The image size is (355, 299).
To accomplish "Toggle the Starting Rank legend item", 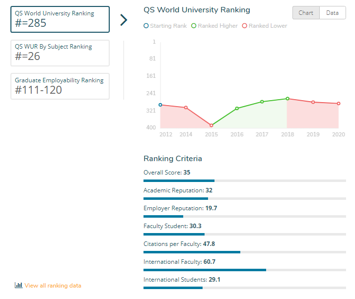I will click(165, 26).
